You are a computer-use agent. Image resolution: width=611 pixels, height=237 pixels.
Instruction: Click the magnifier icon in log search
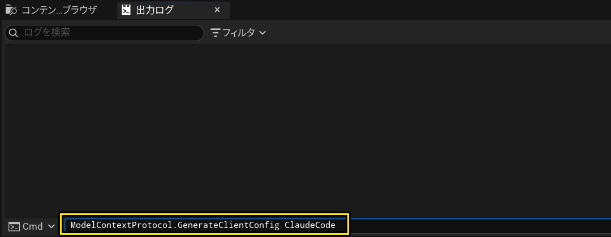point(13,33)
